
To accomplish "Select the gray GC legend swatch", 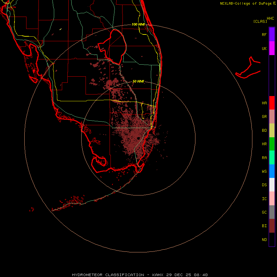I will [x=272, y=212].
